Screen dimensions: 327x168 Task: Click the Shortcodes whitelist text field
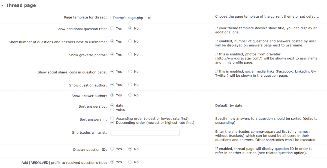145,133
